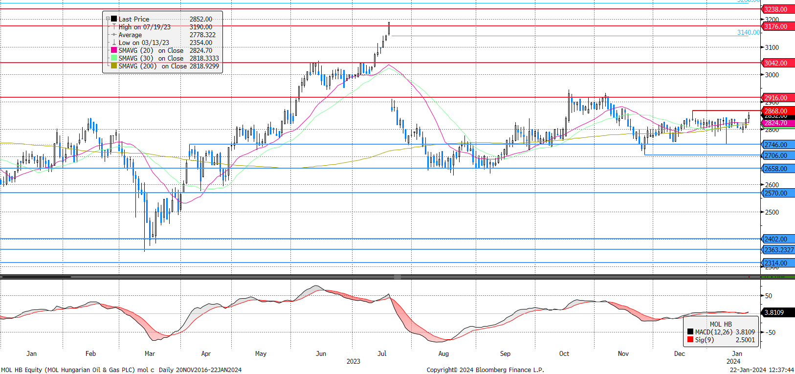
Task: Select 'Low on 03/13/23' legend entry
Action: [x=144, y=43]
